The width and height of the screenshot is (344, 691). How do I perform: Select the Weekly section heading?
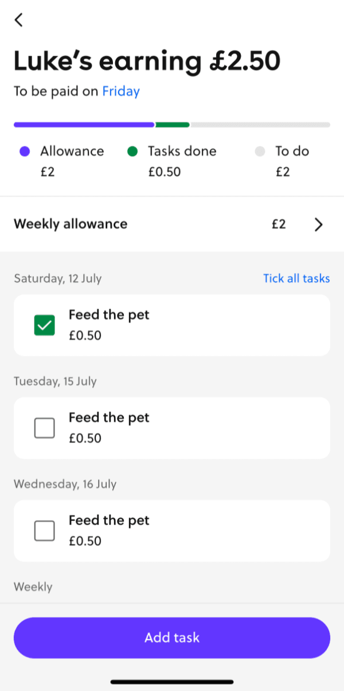[x=33, y=587]
